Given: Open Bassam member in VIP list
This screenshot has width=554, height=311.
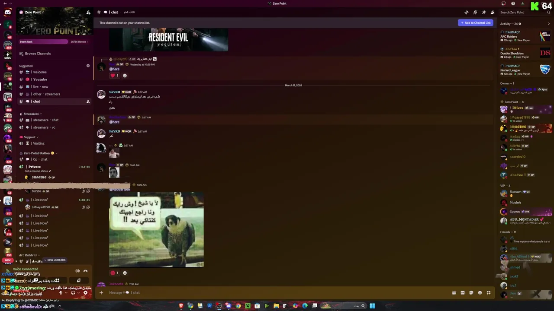Looking at the screenshot, I should pyautogui.click(x=525, y=193).
